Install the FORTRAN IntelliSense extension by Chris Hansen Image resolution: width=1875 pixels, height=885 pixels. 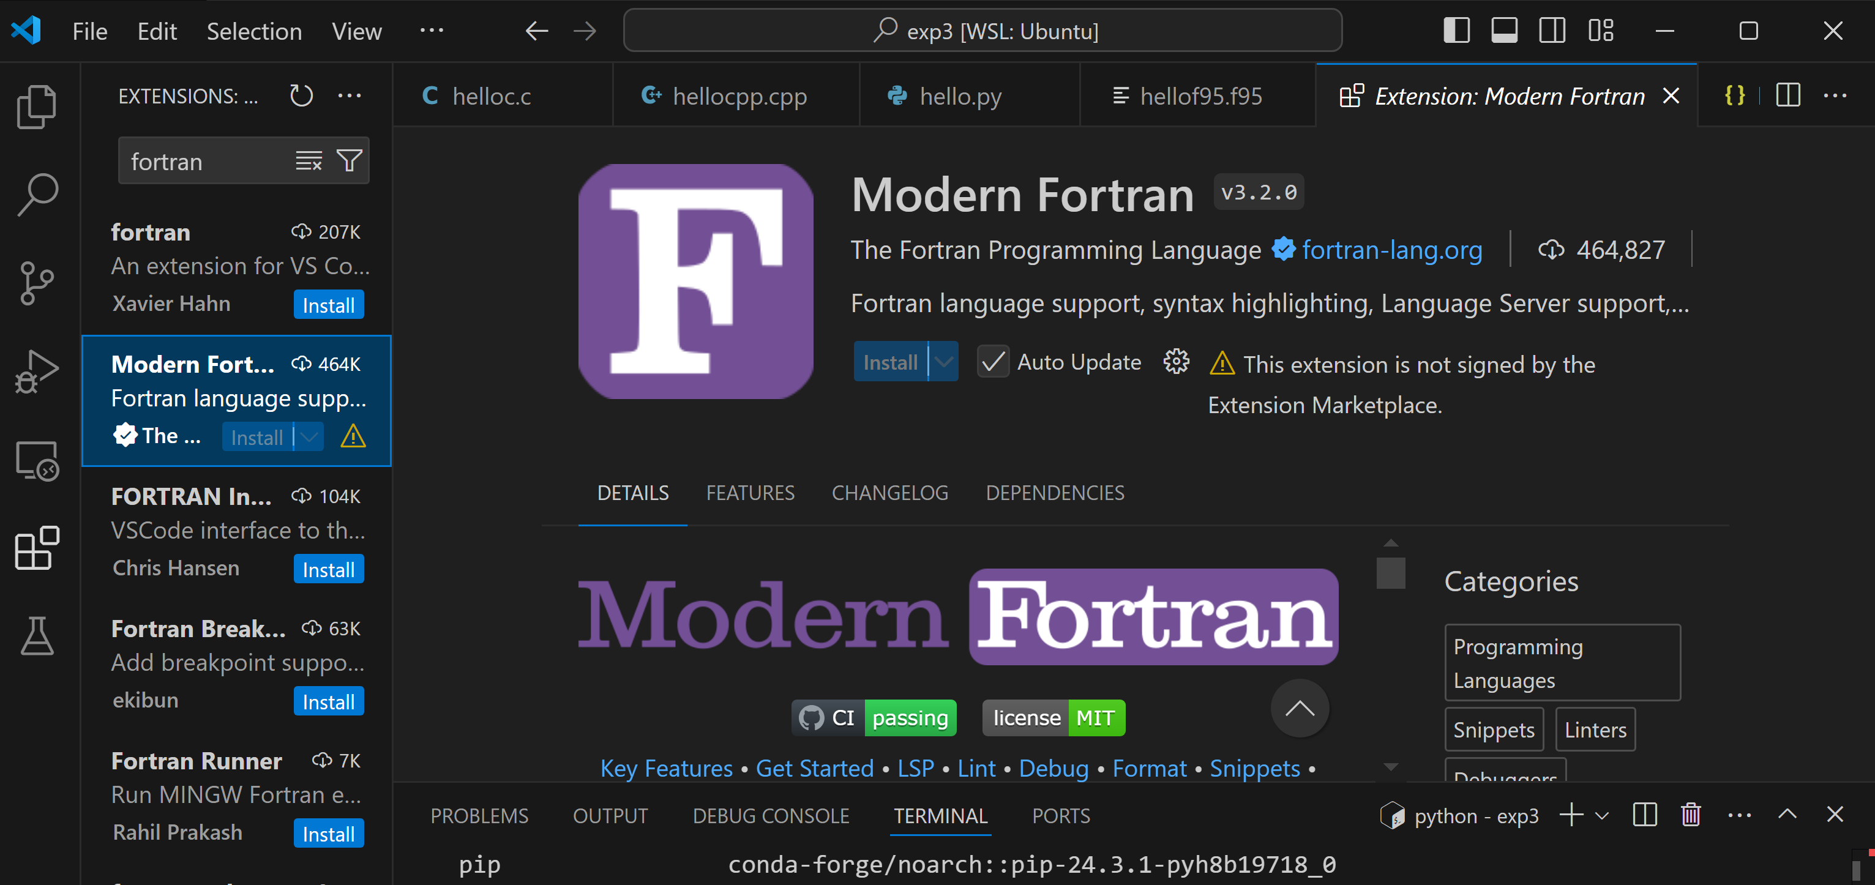tap(328, 570)
